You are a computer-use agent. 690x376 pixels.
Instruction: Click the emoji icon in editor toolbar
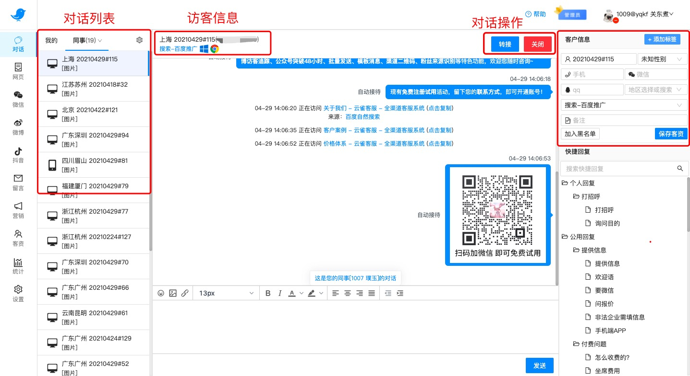[161, 293]
